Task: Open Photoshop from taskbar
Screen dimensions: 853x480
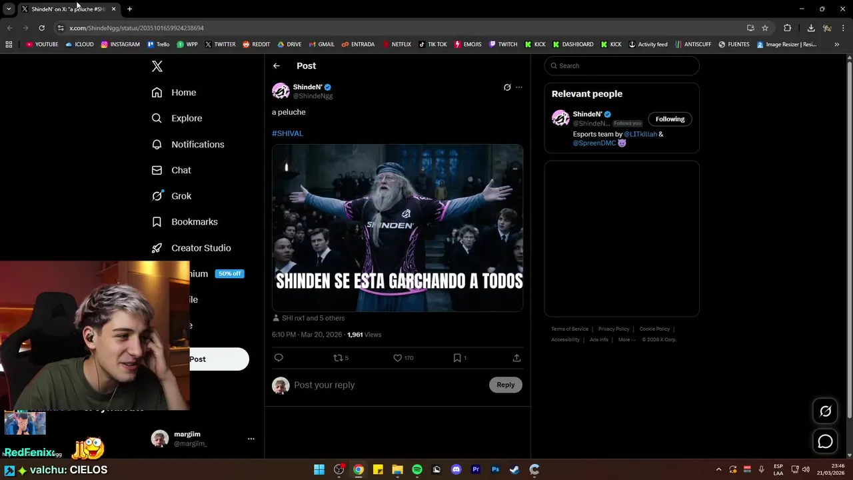Action: pyautogui.click(x=495, y=469)
